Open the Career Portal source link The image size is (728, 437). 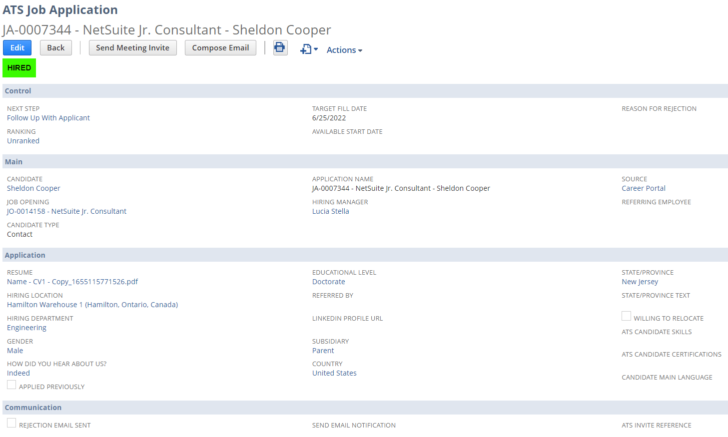644,188
